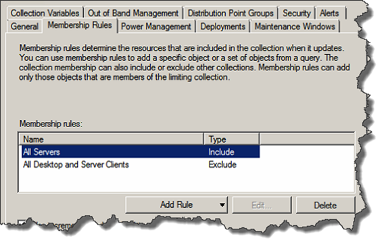Sort rules by the Type column header
This screenshot has height=249, width=390.
[232, 139]
